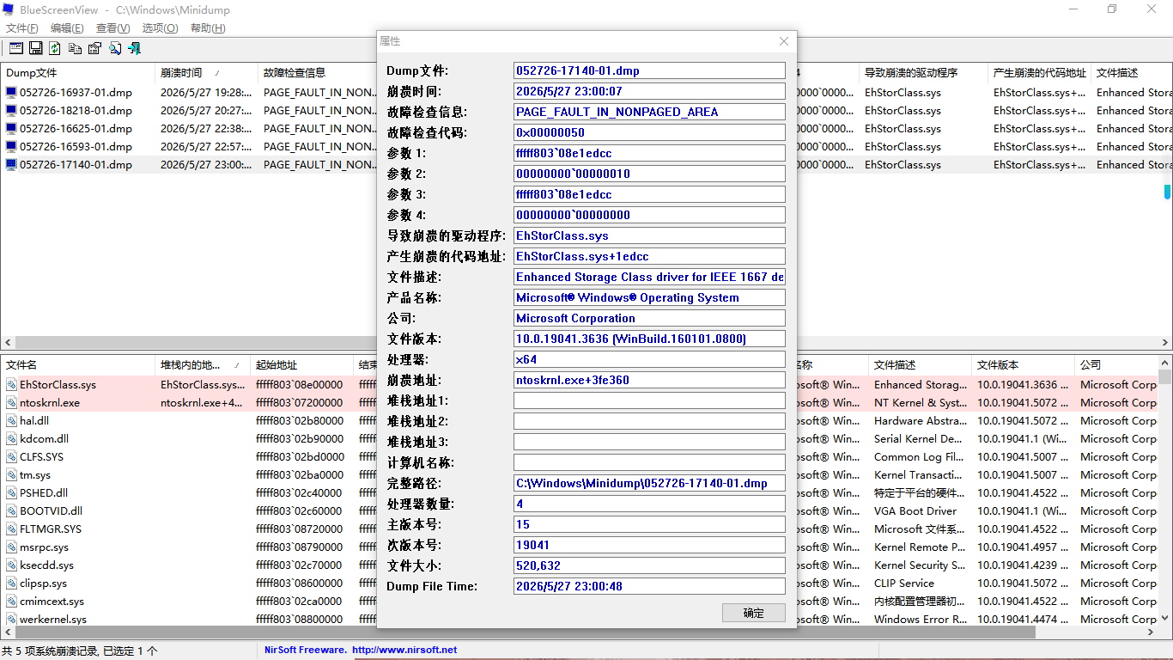Open the 帮助(H) menu
This screenshot has width=1173, height=660.
coord(208,28)
